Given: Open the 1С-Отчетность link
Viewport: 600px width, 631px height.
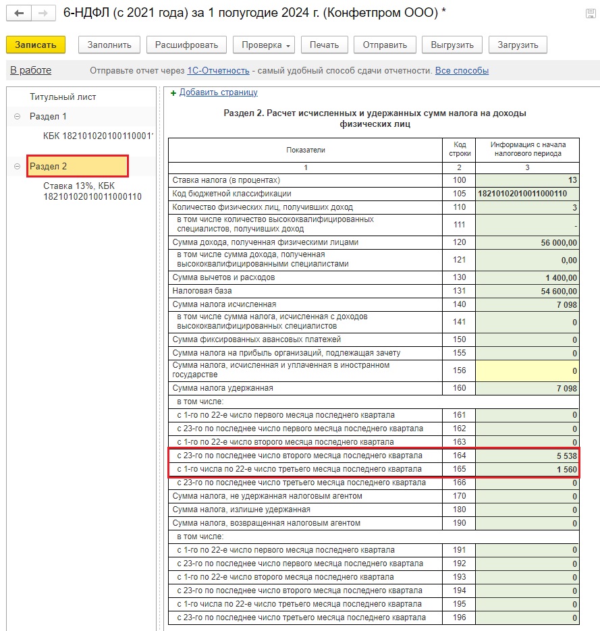Looking at the screenshot, I should pos(218,70).
